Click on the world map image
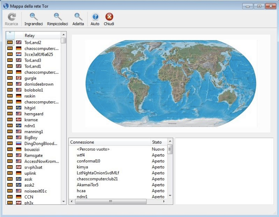279x217 pixels. [171, 83]
